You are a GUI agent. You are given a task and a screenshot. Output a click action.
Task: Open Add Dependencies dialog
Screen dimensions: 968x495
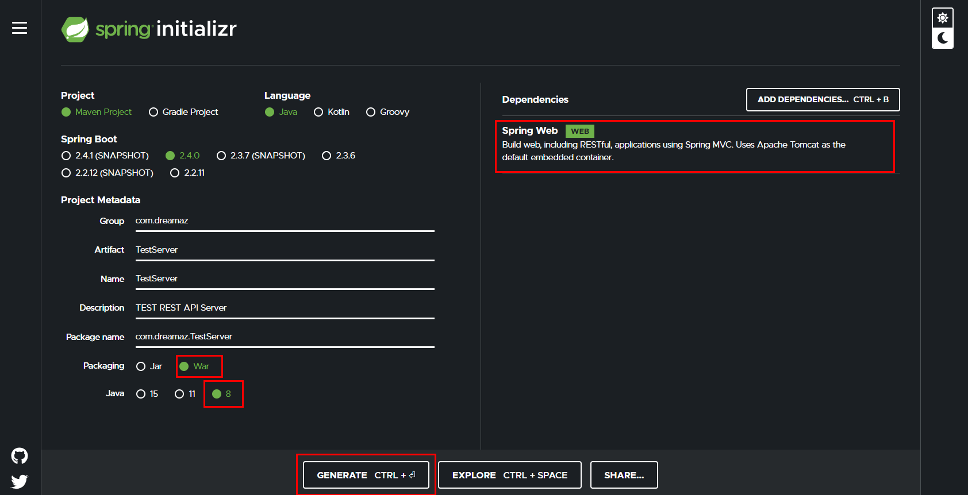pos(823,99)
